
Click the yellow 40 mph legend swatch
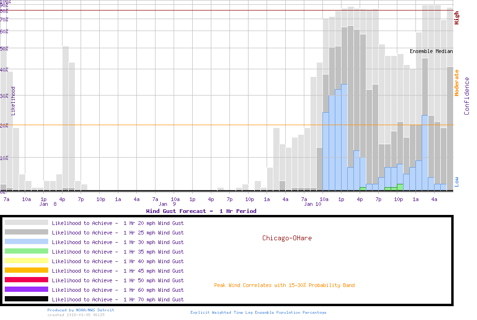(x=26, y=261)
